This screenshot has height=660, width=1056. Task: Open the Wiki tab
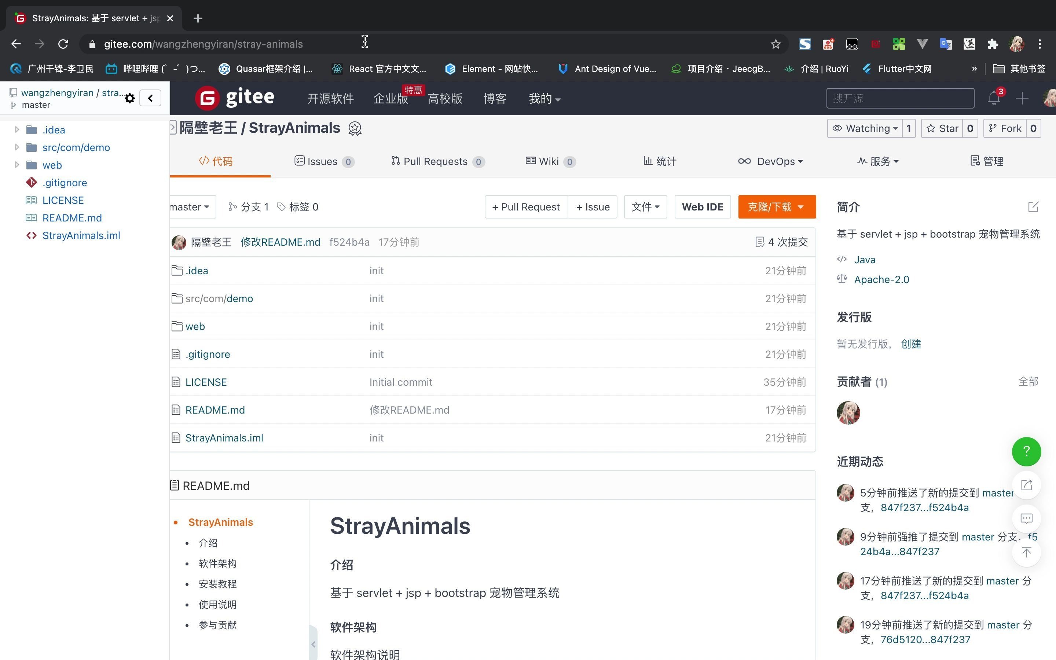coord(549,161)
